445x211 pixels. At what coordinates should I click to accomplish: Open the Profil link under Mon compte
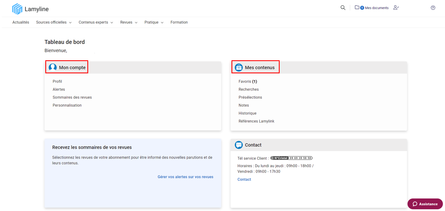[x=57, y=81]
